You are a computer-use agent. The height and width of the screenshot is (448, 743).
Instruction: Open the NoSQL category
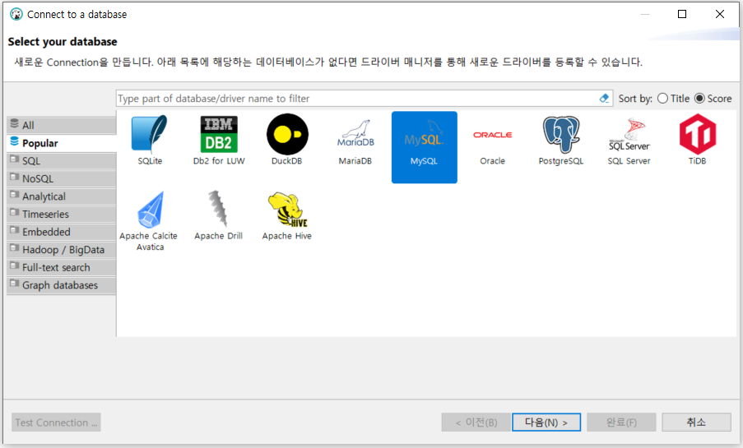click(61, 178)
